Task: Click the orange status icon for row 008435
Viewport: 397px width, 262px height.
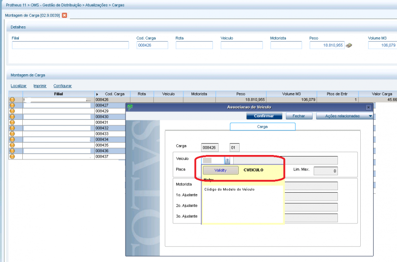Action: click(x=12, y=145)
